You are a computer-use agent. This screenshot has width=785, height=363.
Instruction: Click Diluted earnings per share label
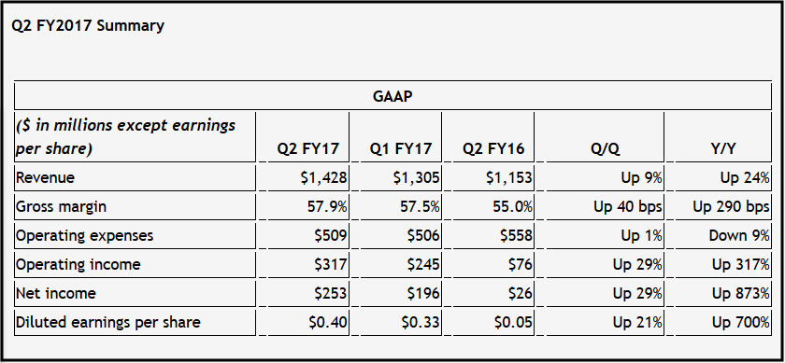click(108, 323)
